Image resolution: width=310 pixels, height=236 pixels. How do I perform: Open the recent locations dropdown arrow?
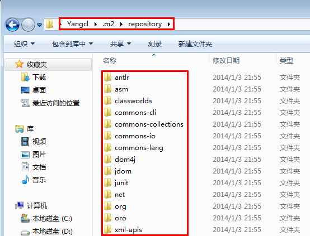[x=40, y=25]
